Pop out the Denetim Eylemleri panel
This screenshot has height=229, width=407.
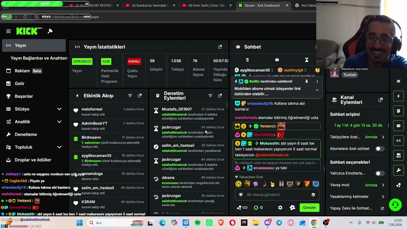pyautogui.click(x=220, y=96)
